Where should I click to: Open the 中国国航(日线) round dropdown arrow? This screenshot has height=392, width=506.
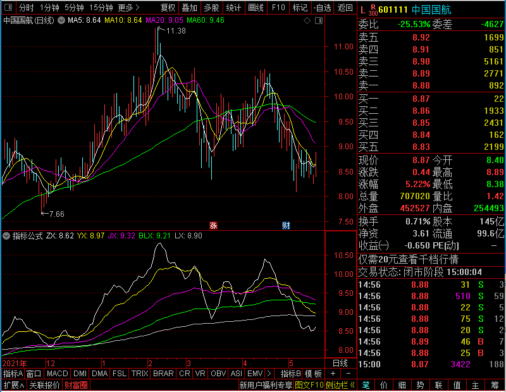click(x=61, y=20)
